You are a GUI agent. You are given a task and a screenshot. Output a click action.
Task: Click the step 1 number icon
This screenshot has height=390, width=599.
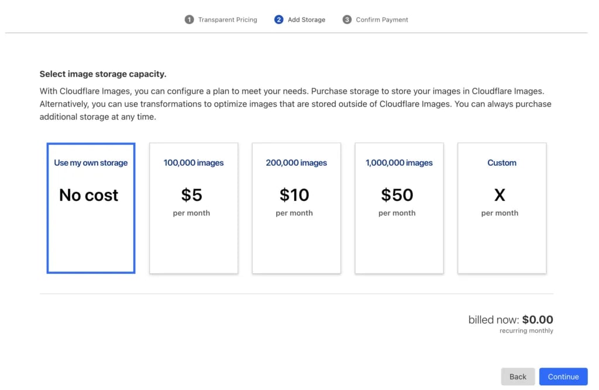pos(189,19)
